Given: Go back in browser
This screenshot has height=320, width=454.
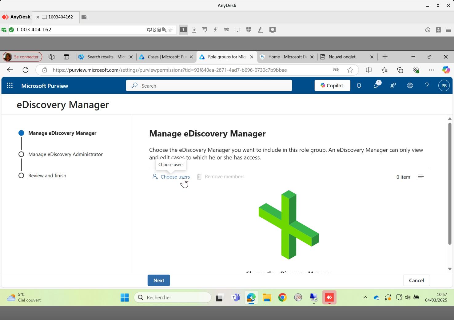Looking at the screenshot, I should 10,70.
